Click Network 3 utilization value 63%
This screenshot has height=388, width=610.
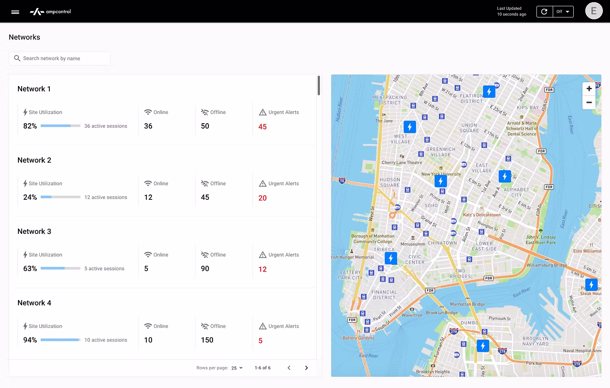30,268
